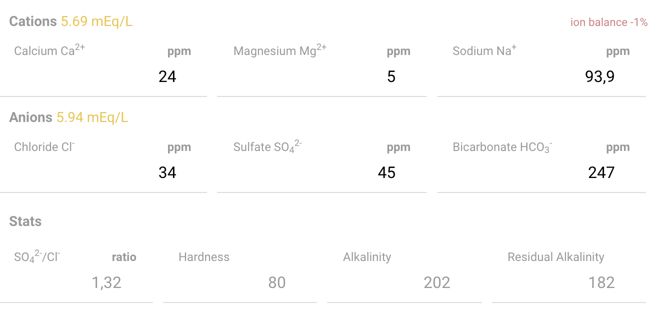Click the Cations 5.69 mEq/L heading

tap(71, 21)
